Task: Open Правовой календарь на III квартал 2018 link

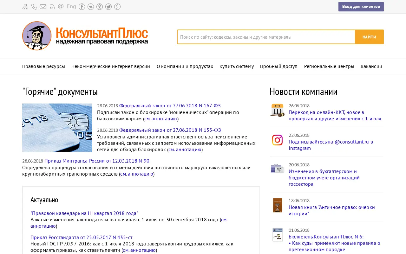Action: pos(84,213)
